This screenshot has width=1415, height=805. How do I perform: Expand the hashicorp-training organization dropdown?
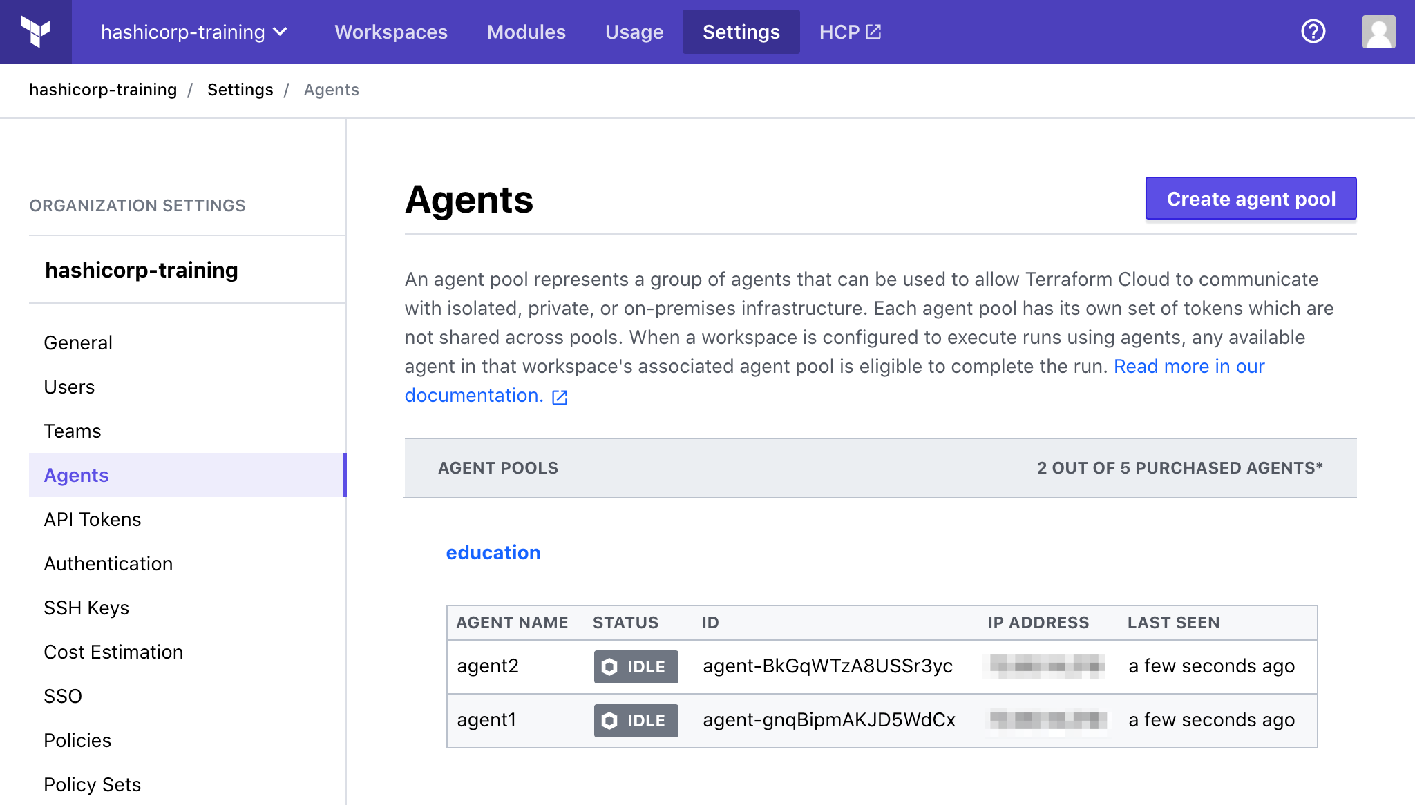tap(194, 32)
